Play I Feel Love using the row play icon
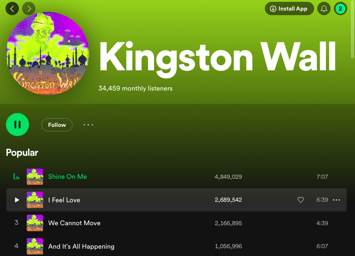The height and width of the screenshot is (256, 355). (x=17, y=200)
